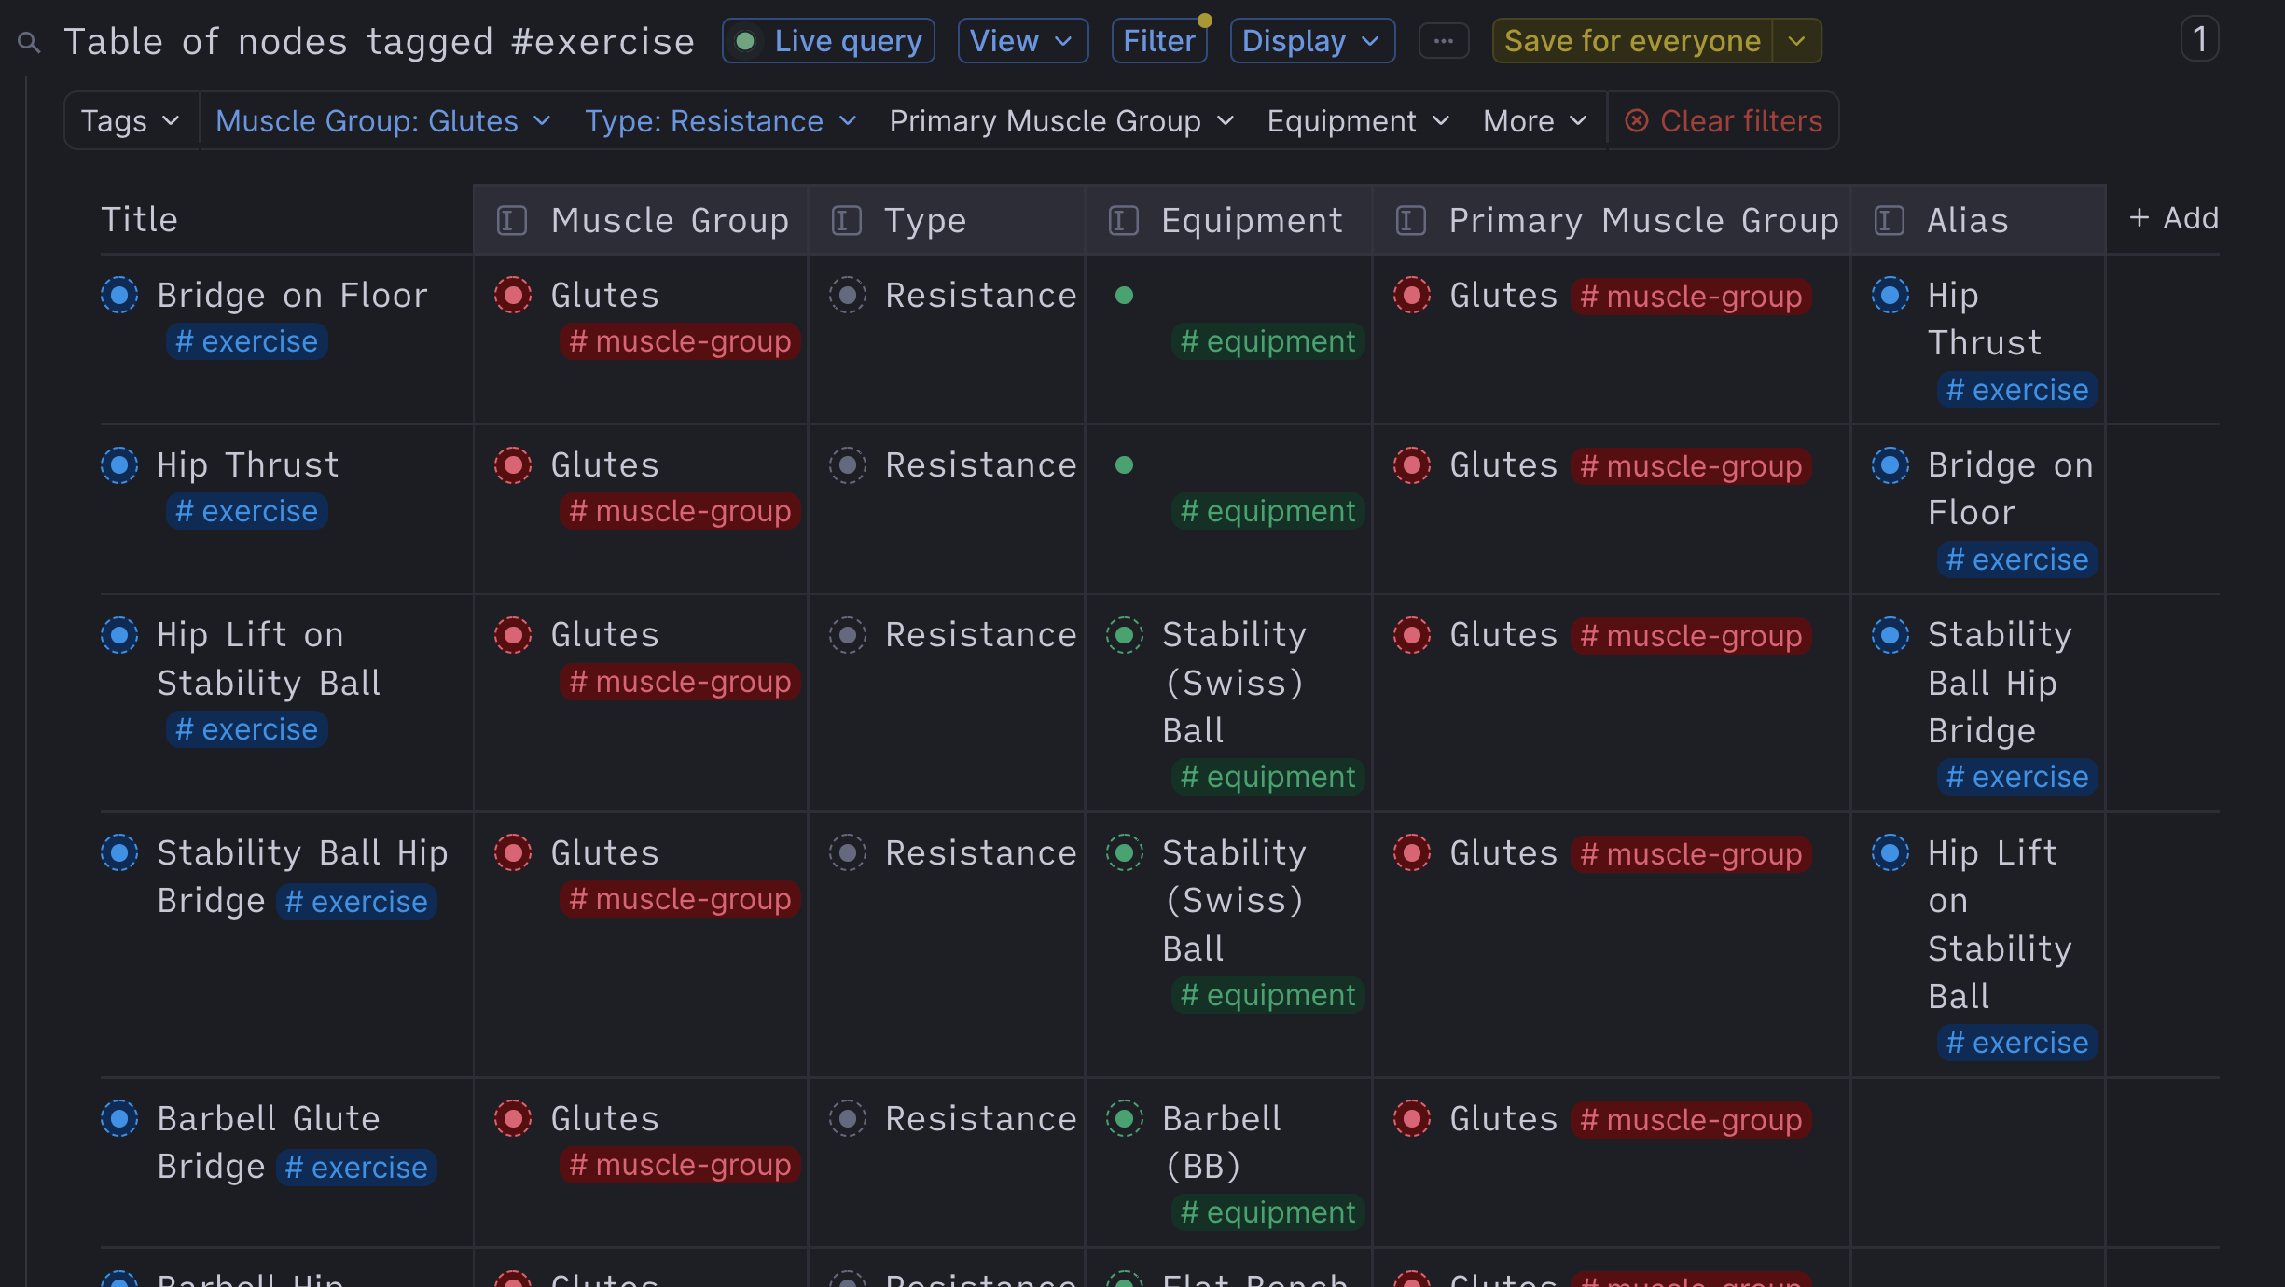This screenshot has width=2285, height=1287.
Task: Click the blue node bullet beside Hip Thrust
Action: pos(119,464)
